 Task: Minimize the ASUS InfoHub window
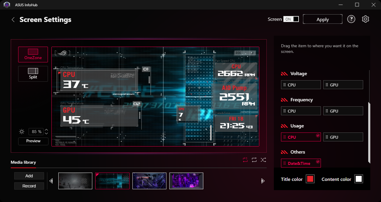340,5
